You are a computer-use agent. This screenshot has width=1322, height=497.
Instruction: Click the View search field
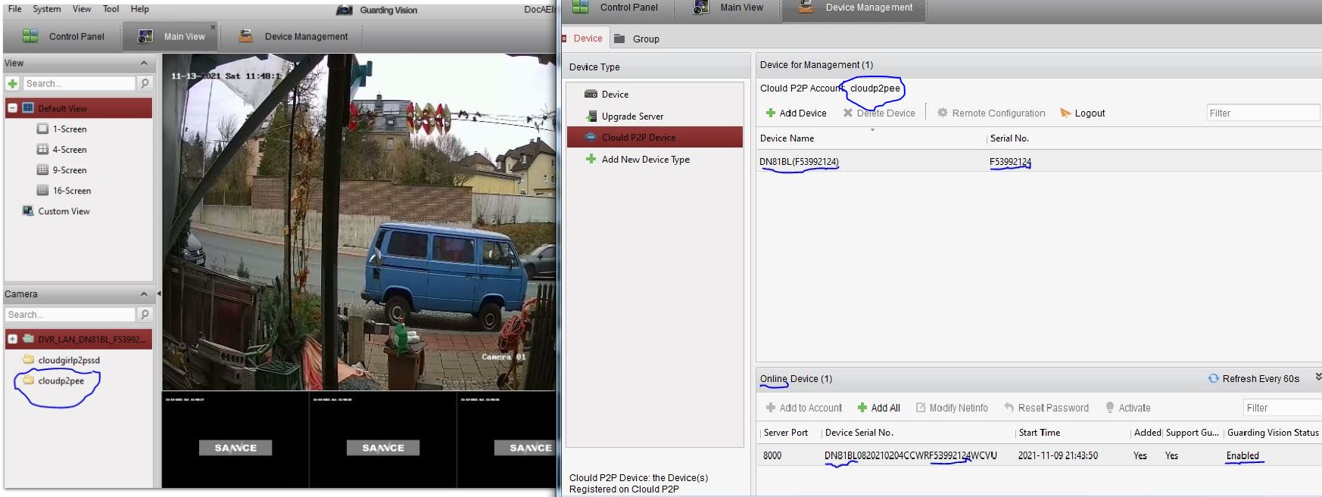[79, 83]
